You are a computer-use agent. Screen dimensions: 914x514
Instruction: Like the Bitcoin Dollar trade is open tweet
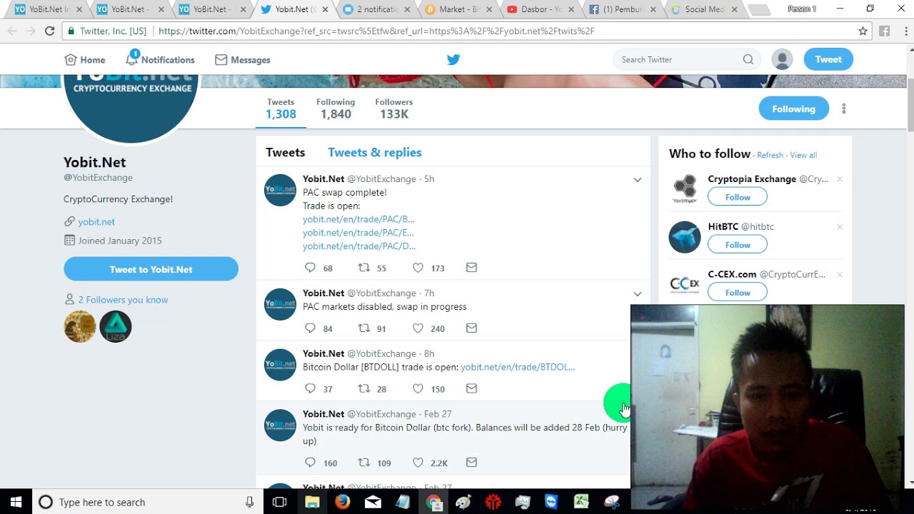pyautogui.click(x=418, y=388)
